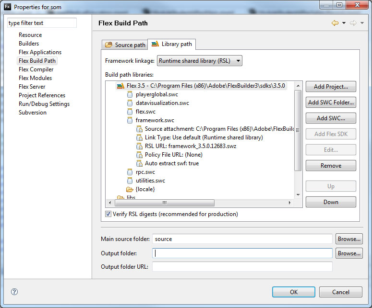Open the back history dropdown arrow

[344, 23]
